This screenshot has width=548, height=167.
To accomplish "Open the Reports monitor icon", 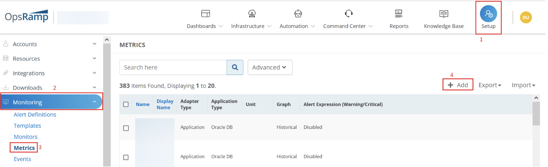I will [x=399, y=14].
